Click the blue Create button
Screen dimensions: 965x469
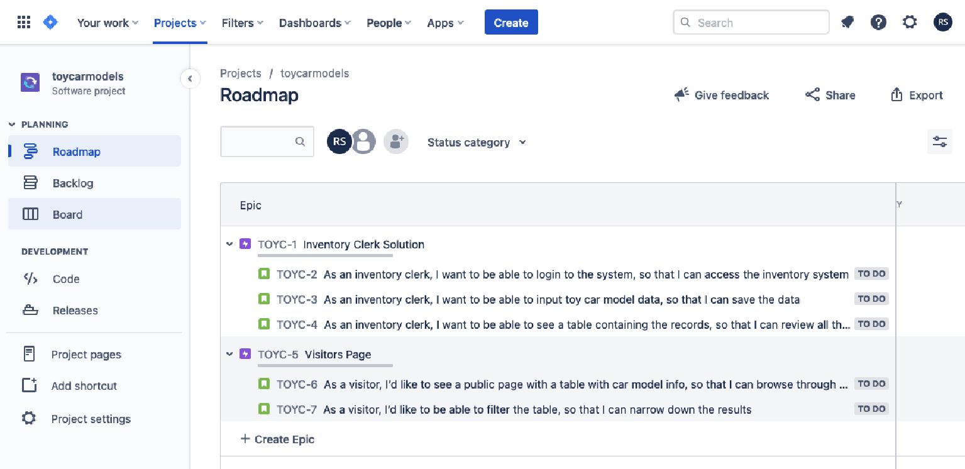(x=511, y=22)
